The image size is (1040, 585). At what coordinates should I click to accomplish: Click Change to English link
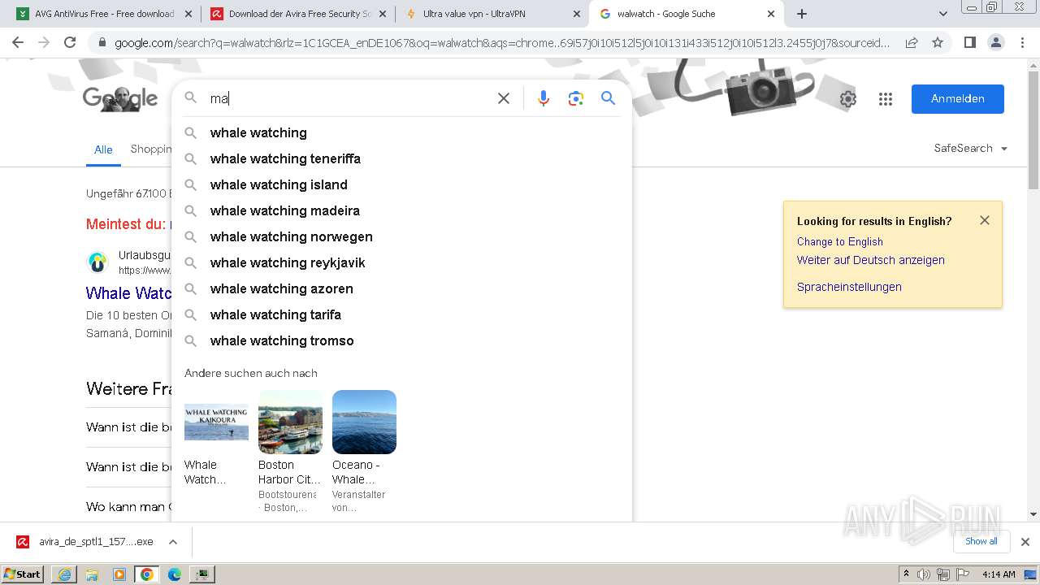pyautogui.click(x=839, y=241)
